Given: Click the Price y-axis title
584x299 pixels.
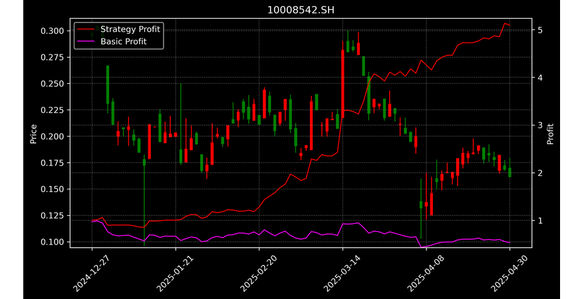Looking at the screenshot, I should tap(33, 134).
